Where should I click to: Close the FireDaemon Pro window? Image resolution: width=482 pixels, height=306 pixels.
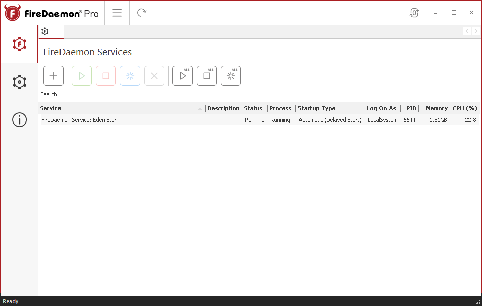tap(472, 13)
